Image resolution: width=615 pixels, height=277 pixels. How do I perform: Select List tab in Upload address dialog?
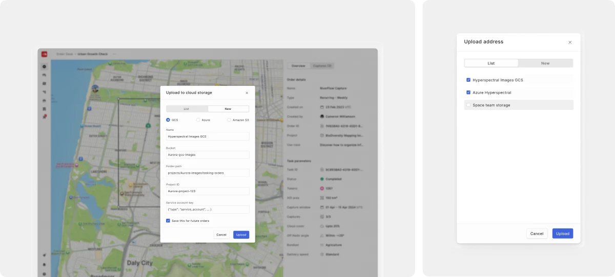coord(491,63)
